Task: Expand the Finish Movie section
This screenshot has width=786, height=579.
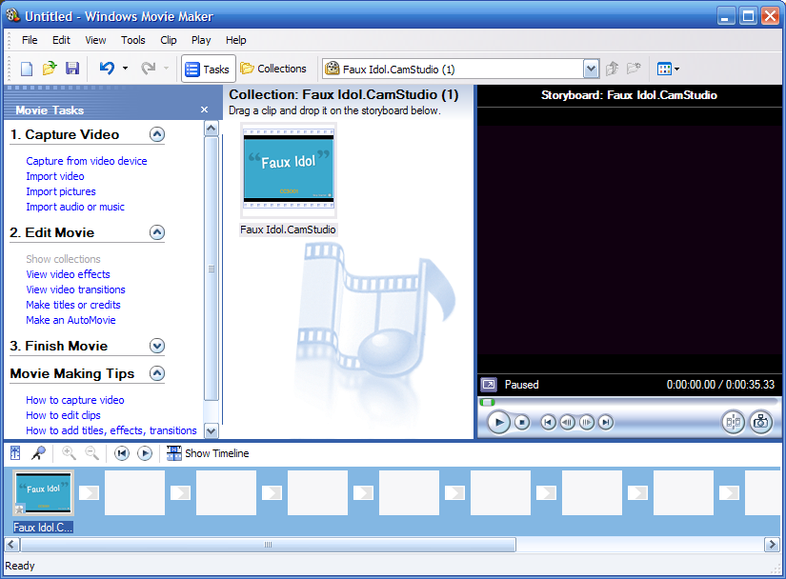Action: click(157, 346)
